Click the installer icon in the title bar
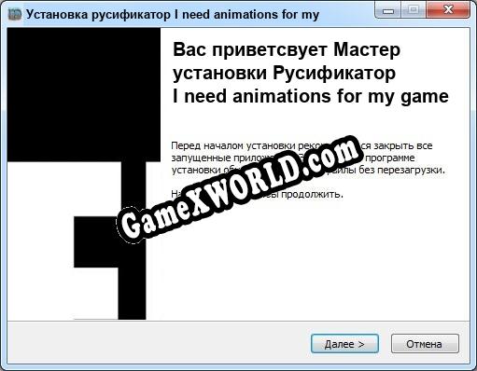The height and width of the screenshot is (371, 477). (15, 14)
